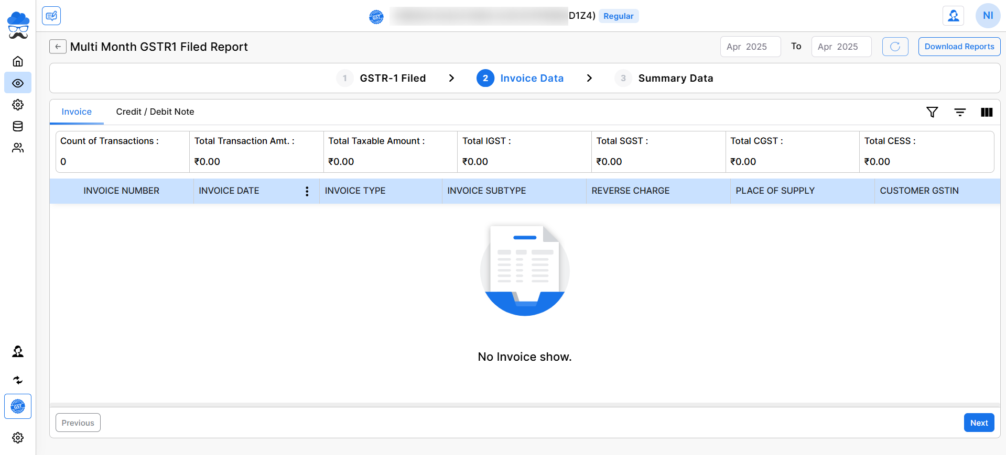The image size is (1006, 455).
Task: Click the Multi Month GSTR1 Filed Report title
Action: 159,47
